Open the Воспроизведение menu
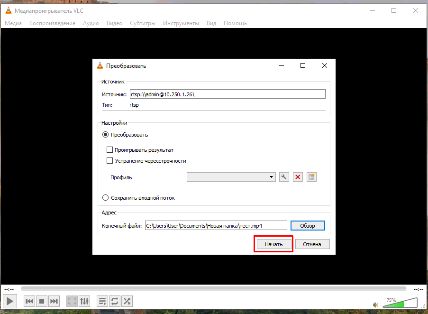Image resolution: width=428 pixels, height=314 pixels. (53, 23)
